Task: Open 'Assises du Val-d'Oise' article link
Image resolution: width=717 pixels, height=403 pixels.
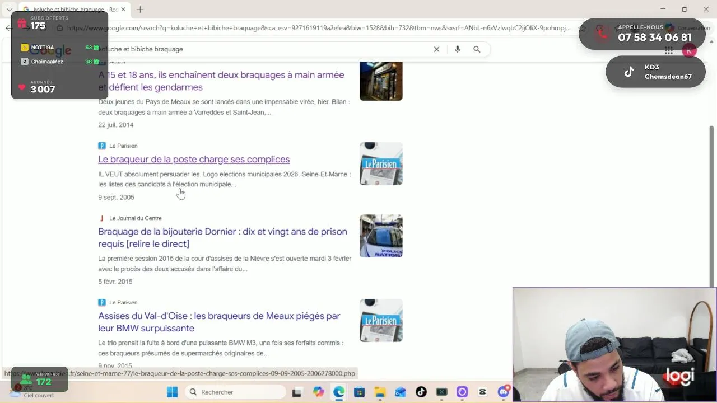Action: click(x=219, y=322)
